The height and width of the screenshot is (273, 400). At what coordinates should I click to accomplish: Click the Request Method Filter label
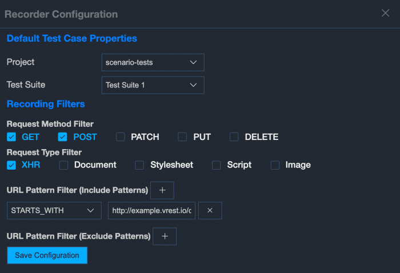[x=50, y=124]
